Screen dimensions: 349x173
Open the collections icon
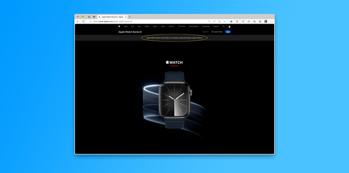[x=254, y=21]
